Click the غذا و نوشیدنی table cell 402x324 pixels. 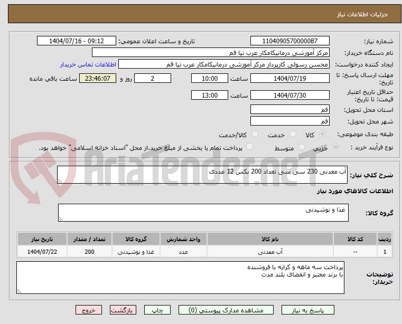pos(136,252)
